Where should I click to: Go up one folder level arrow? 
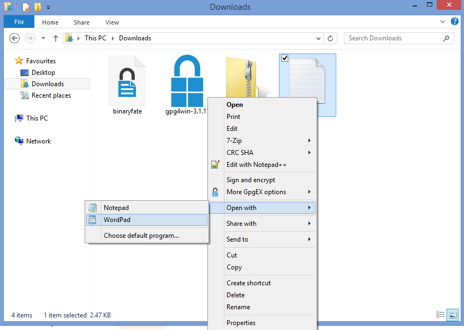tap(55, 38)
